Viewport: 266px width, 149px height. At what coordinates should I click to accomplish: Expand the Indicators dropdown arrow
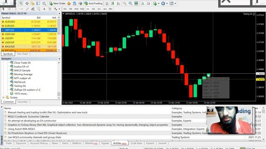pyautogui.click(x=159, y=3)
